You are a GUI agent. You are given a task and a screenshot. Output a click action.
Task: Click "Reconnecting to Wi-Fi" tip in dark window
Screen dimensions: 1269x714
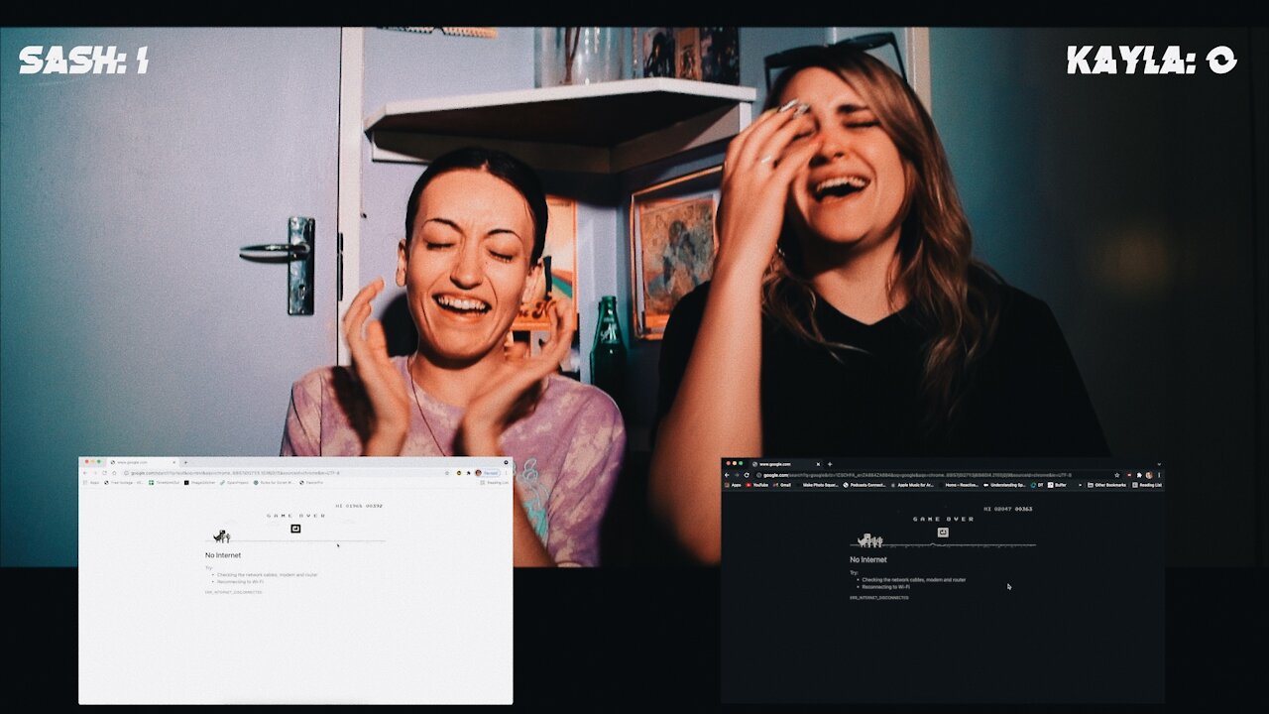(888, 586)
